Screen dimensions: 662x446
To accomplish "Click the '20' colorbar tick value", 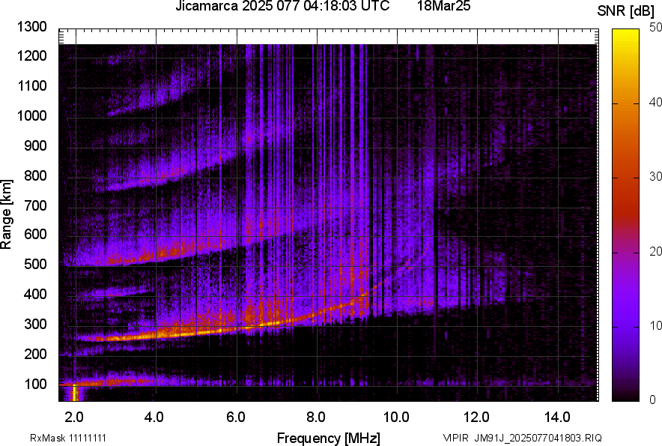I will coord(656,252).
